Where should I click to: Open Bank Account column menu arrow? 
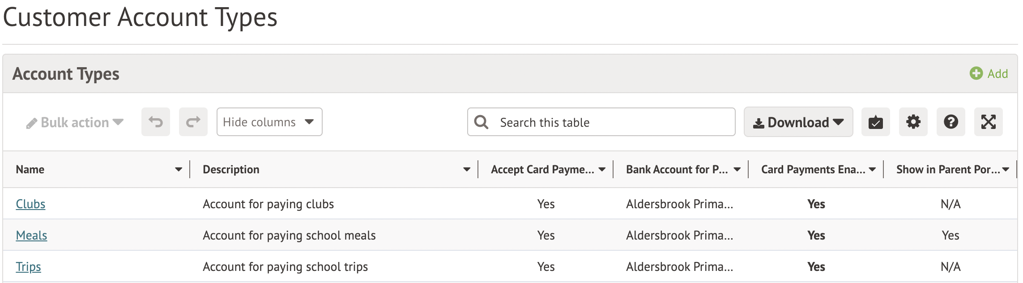pos(737,170)
